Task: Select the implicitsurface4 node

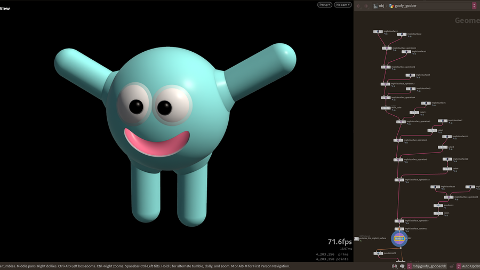Action: [x=410, y=75]
